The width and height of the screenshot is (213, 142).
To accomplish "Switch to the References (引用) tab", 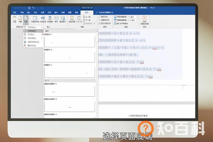I will pyautogui.click(x=49, y=12).
